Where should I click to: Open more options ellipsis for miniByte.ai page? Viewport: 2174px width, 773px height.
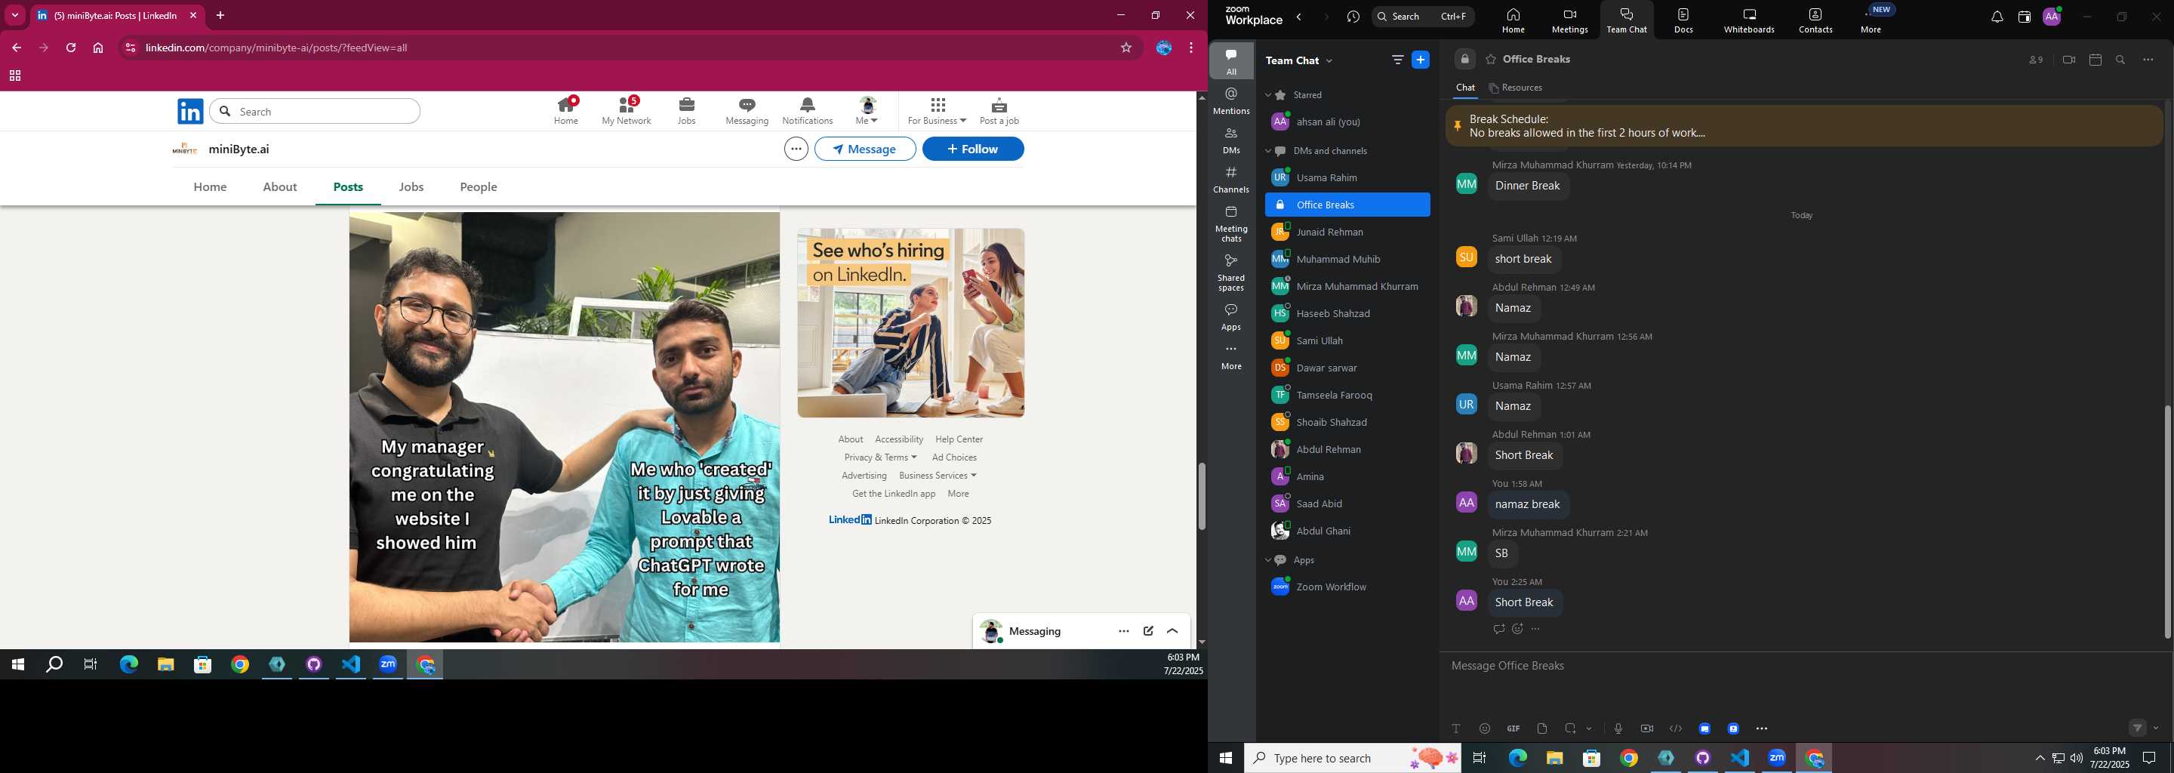click(796, 149)
